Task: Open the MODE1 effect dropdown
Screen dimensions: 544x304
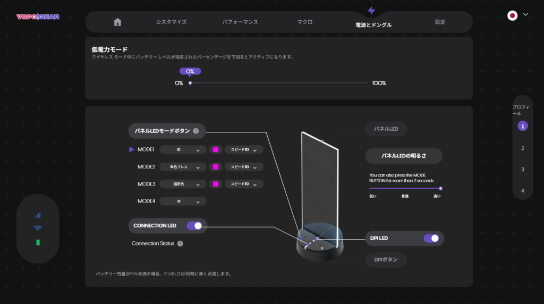Action: point(183,150)
